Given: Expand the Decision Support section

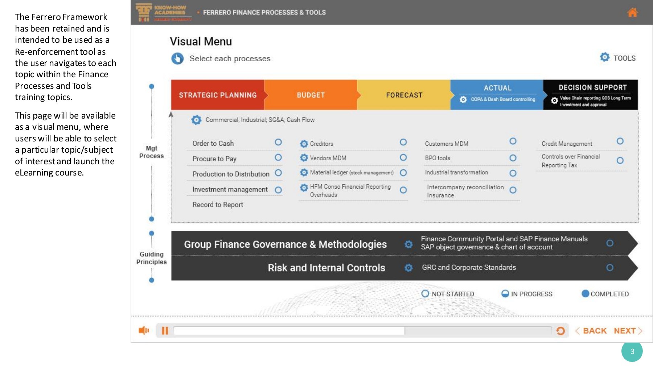Looking at the screenshot, I should point(591,94).
